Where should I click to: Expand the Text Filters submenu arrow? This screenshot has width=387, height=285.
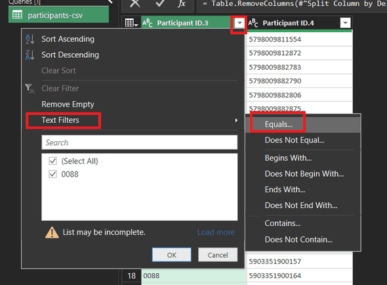pos(236,120)
